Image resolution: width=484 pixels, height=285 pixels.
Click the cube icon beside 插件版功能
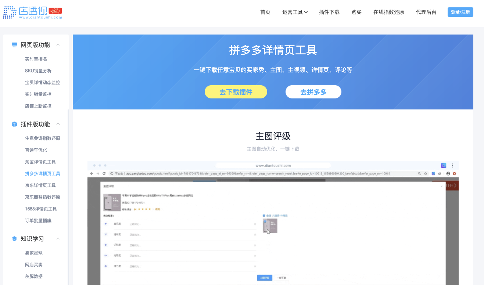14,124
